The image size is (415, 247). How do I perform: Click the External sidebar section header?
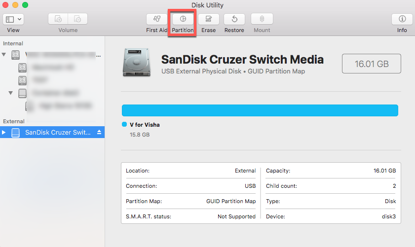click(14, 121)
